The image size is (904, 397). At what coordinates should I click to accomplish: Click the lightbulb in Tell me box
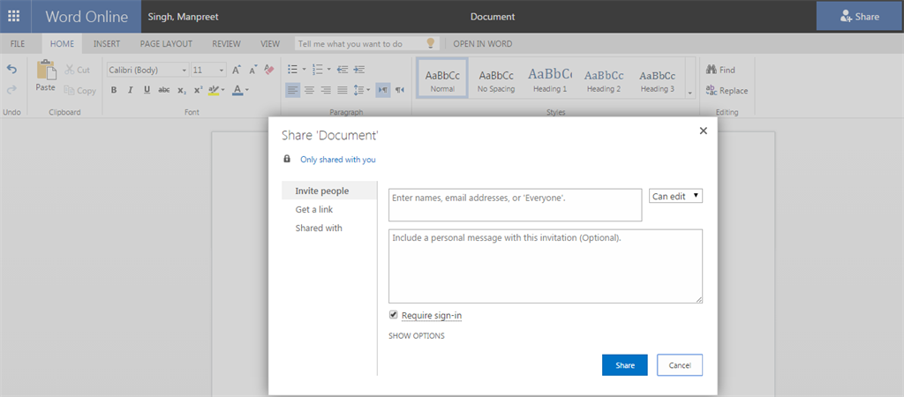tap(430, 43)
